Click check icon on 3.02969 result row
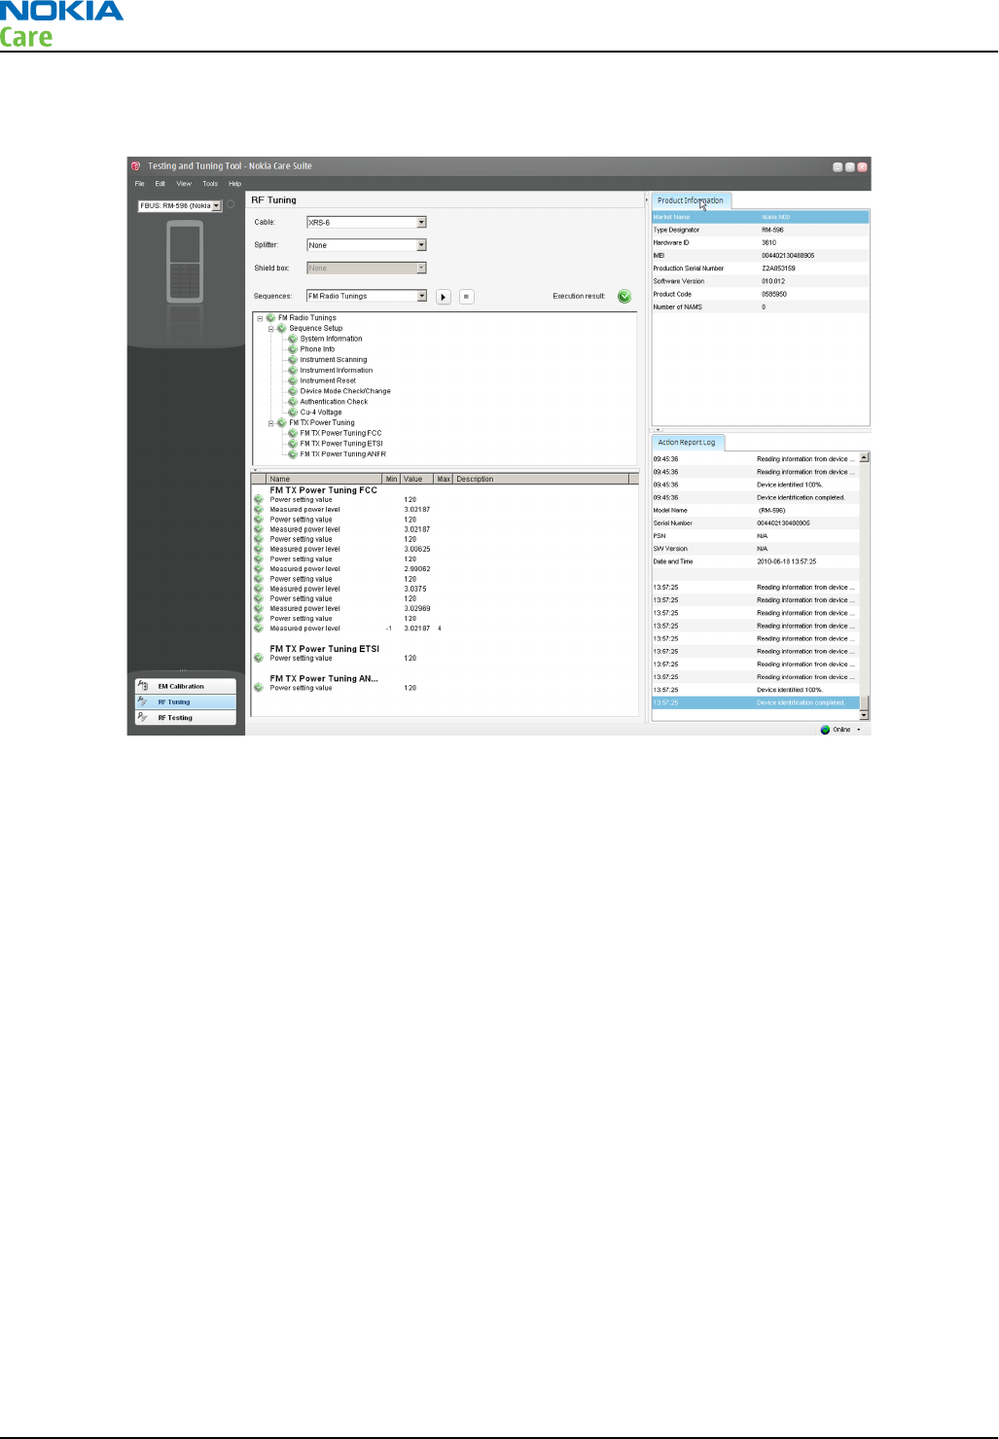Image resolution: width=999 pixels, height=1439 pixels. coord(259,609)
